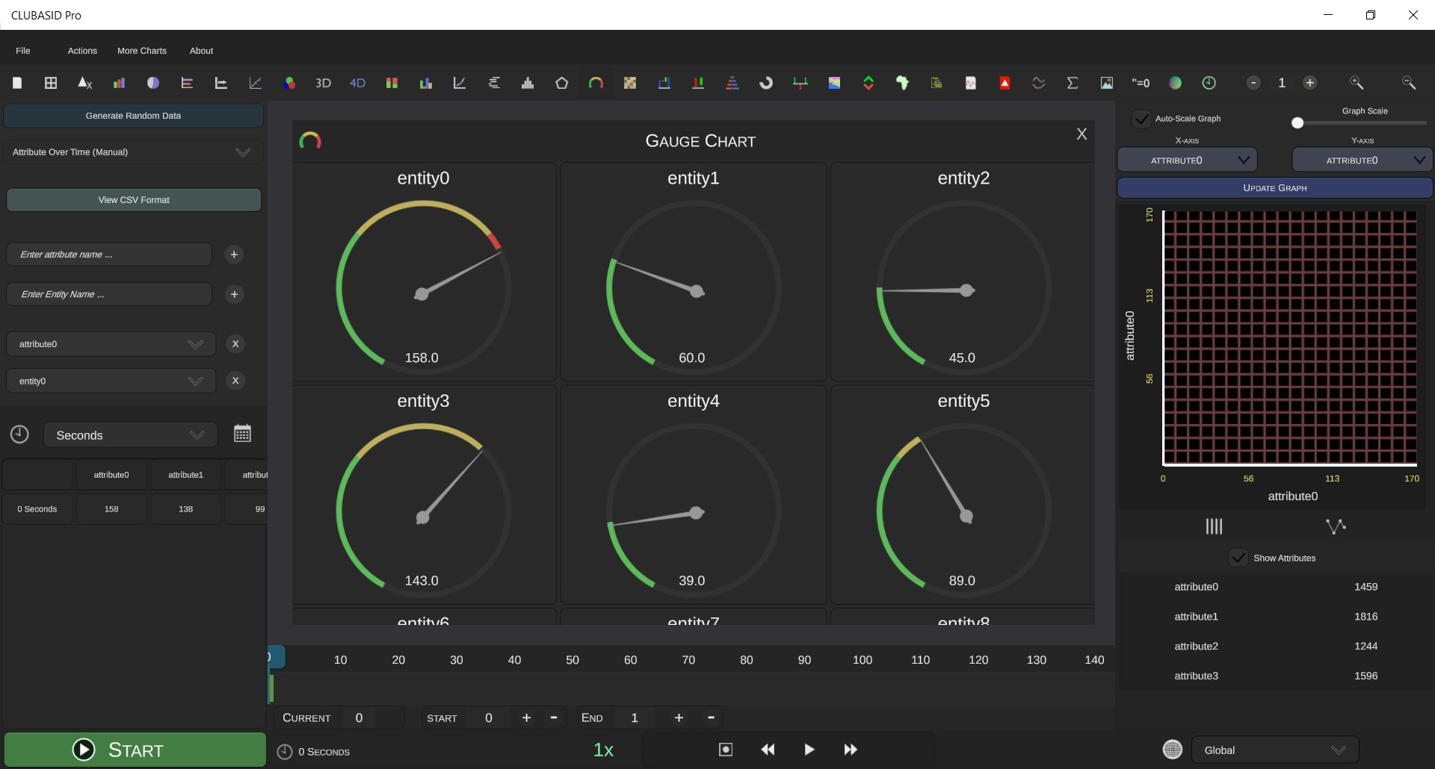This screenshot has width=1435, height=769.
Task: Switch to the bar lines view icon
Action: pyautogui.click(x=1214, y=526)
